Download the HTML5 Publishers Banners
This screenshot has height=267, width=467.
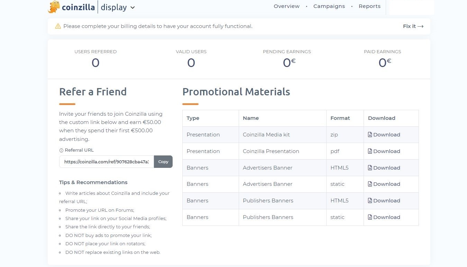(384, 201)
